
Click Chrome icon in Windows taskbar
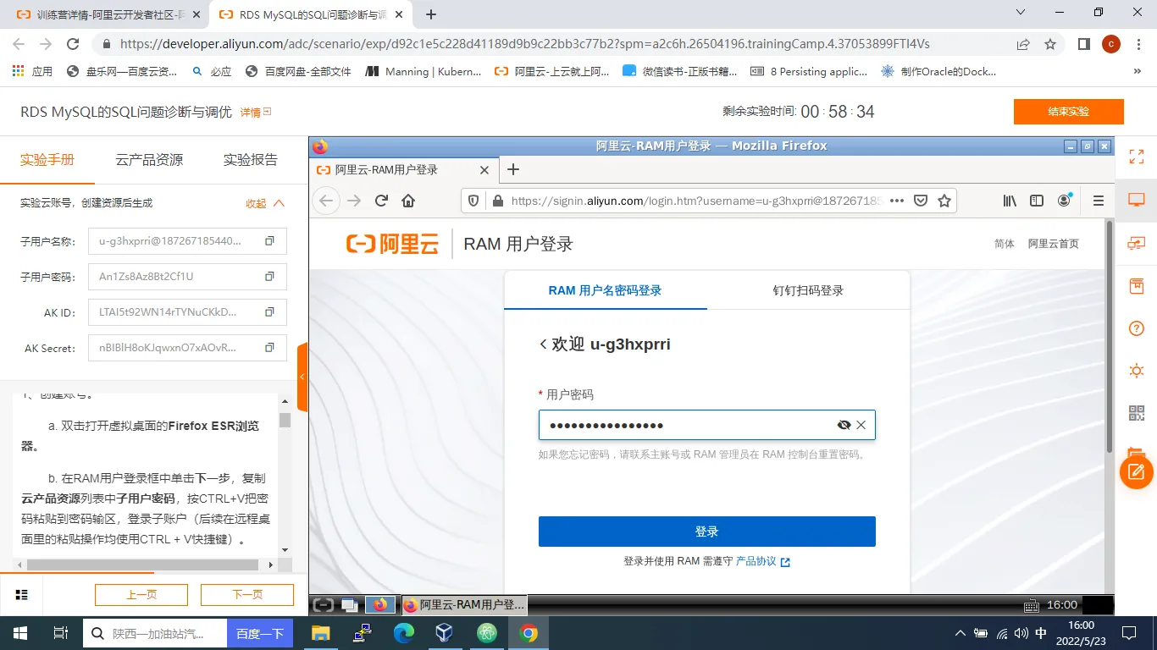(529, 633)
